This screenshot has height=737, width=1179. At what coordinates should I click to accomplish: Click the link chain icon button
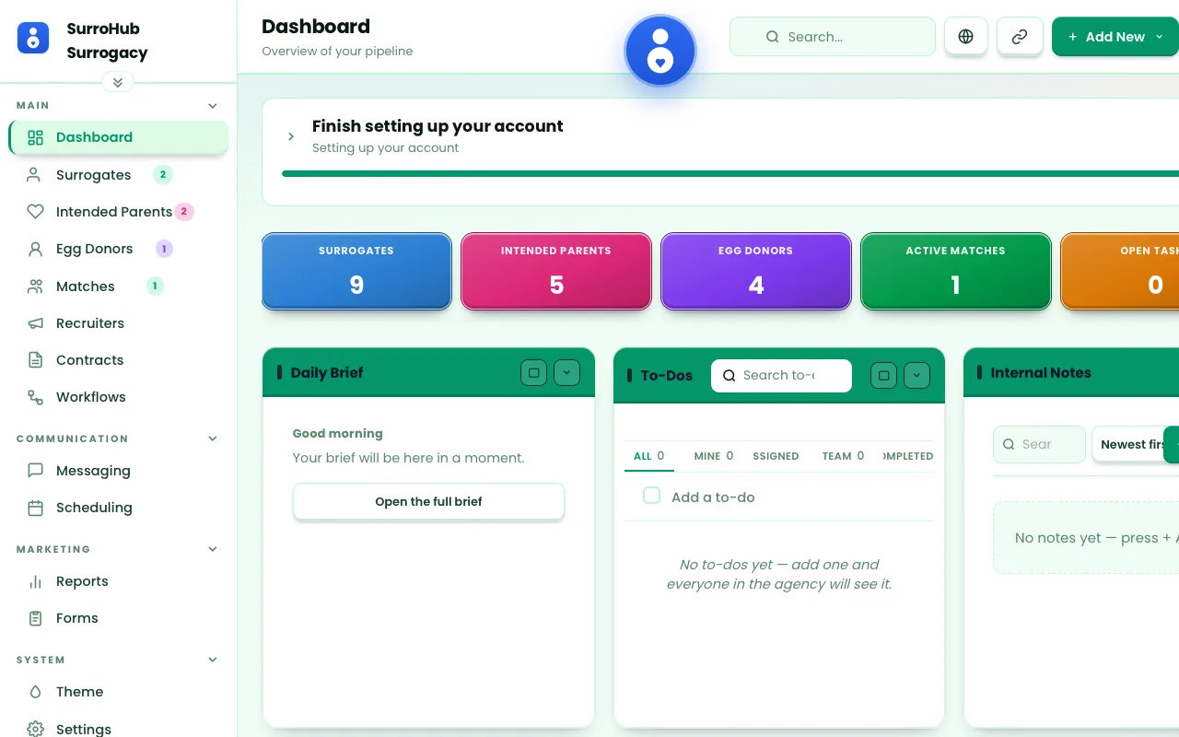(x=1020, y=37)
